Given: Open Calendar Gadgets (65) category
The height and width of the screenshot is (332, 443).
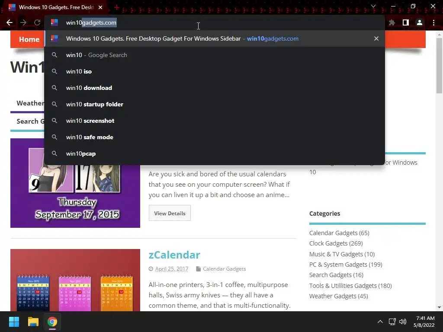Looking at the screenshot, I should (339, 233).
